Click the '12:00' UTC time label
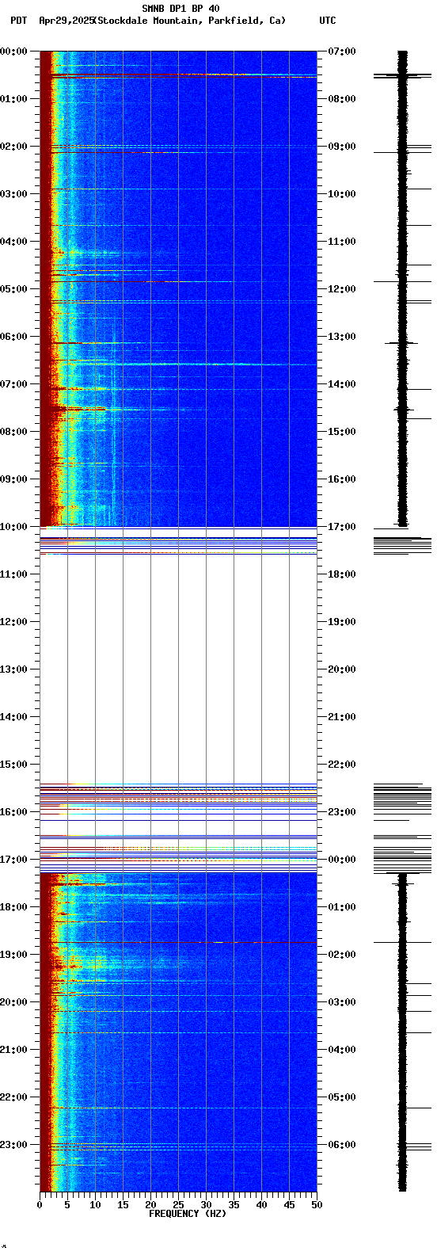 coord(342,289)
